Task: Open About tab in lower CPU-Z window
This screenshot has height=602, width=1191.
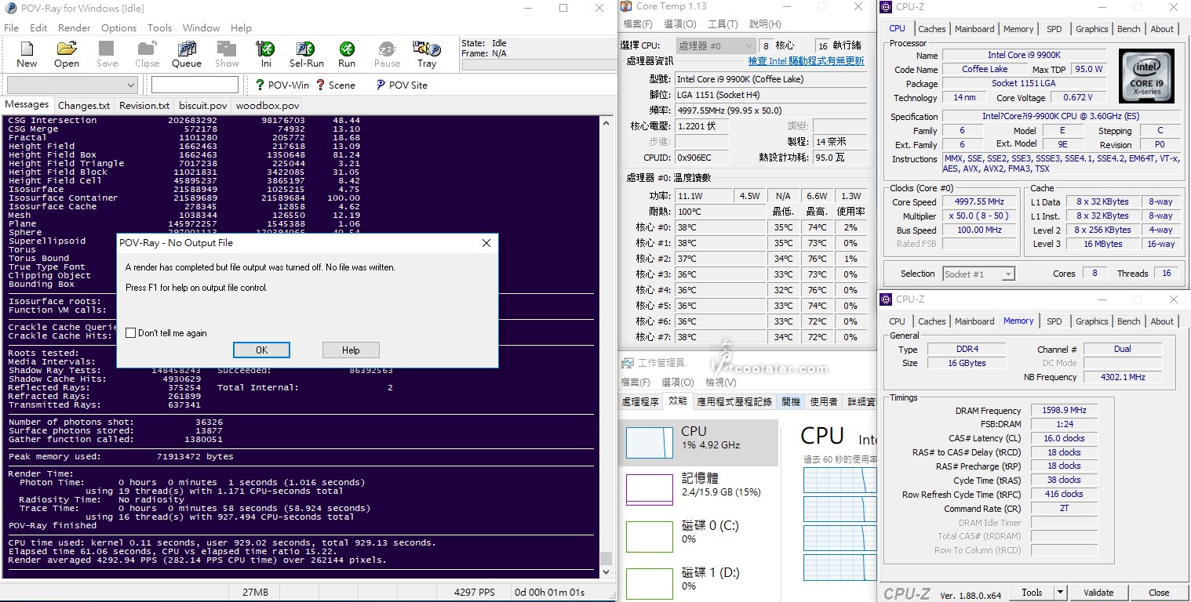Action: coord(1162,321)
